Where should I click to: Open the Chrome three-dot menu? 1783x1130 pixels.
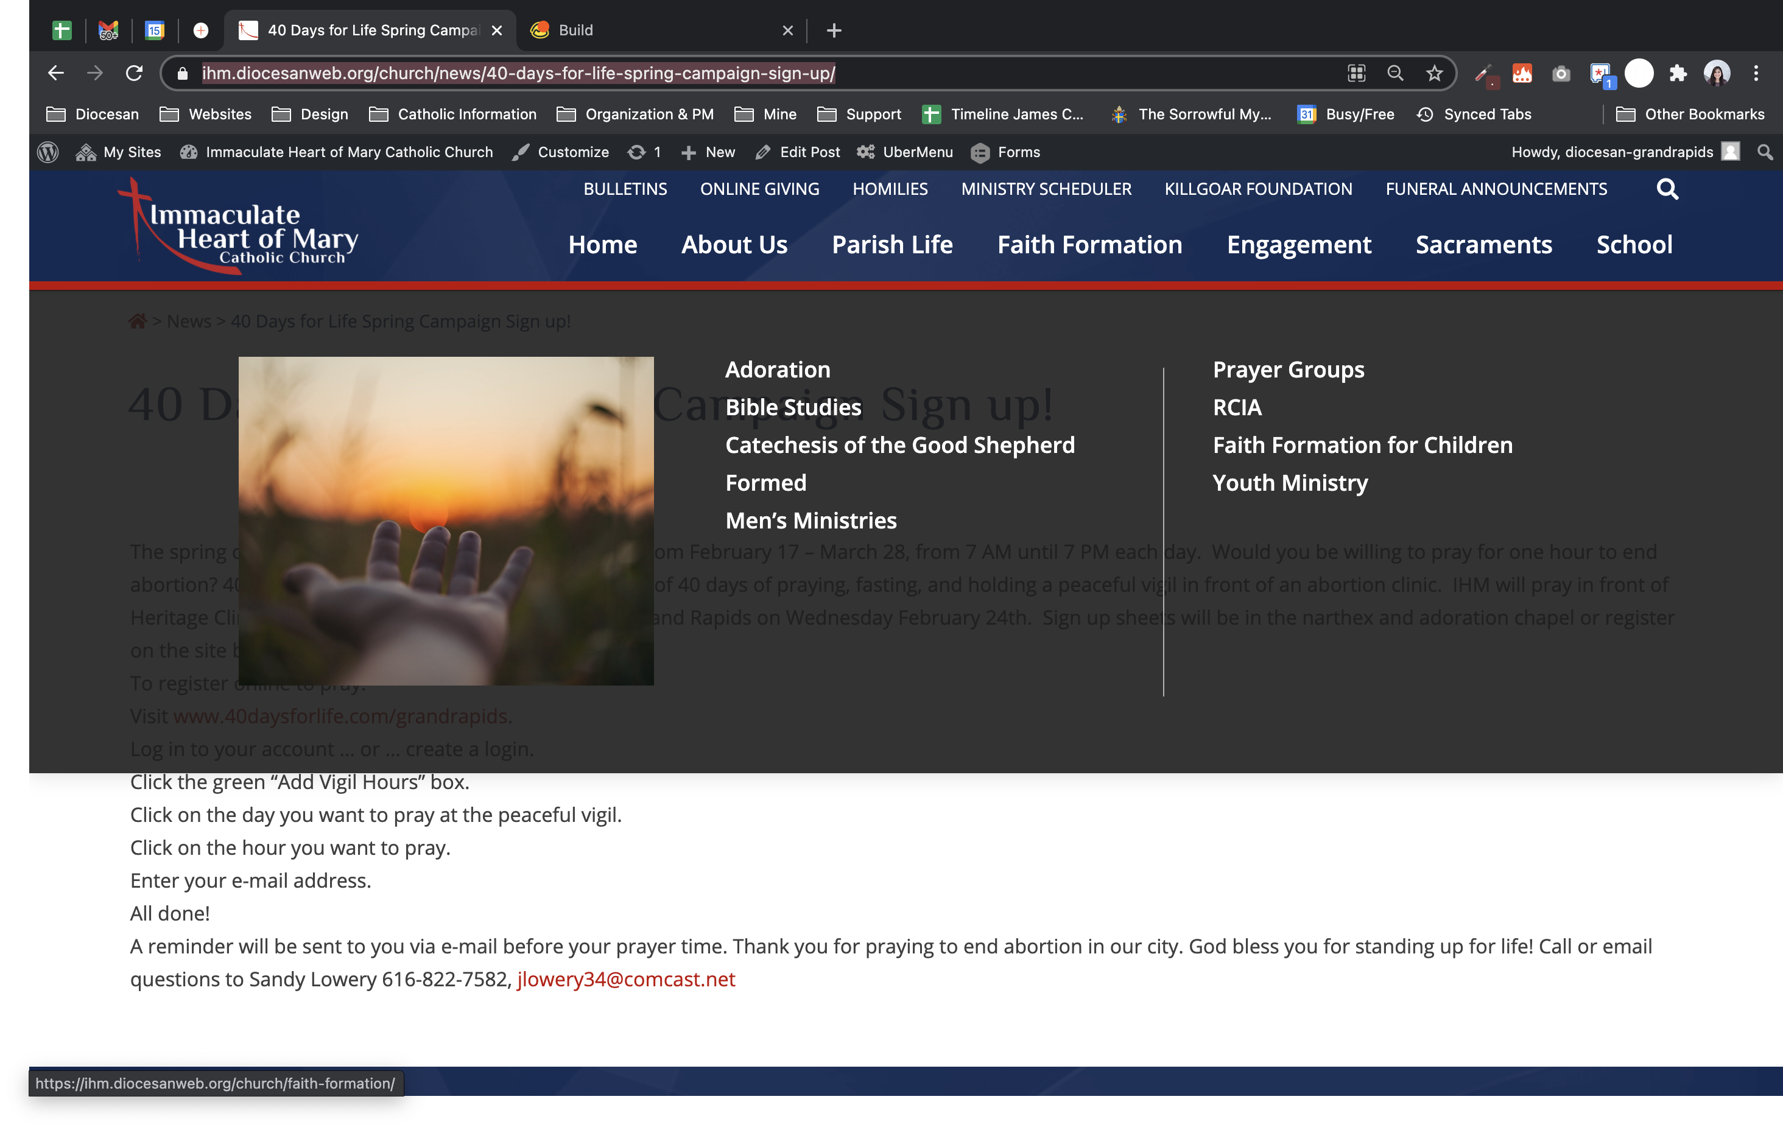coord(1756,73)
